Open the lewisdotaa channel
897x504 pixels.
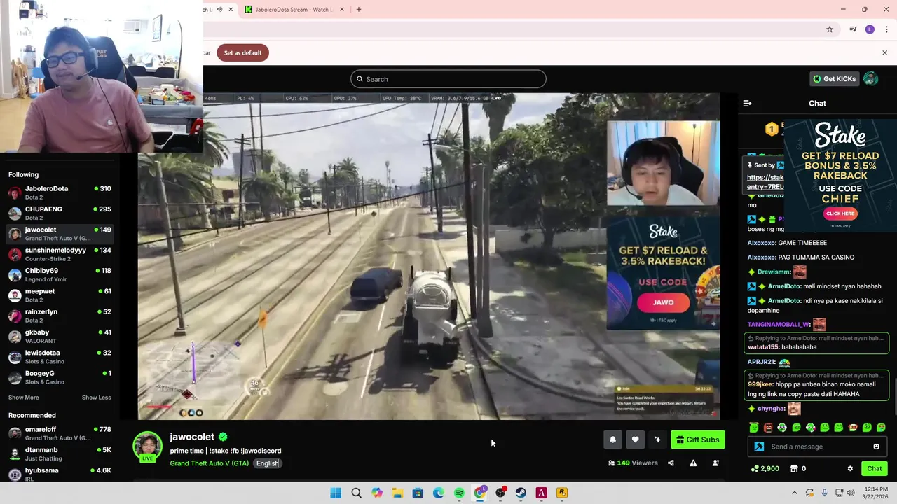coord(60,357)
